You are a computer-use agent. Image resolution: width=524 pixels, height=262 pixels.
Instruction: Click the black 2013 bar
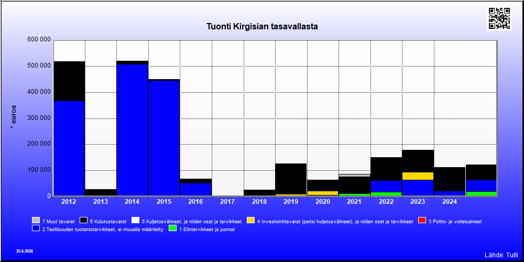[101, 192]
